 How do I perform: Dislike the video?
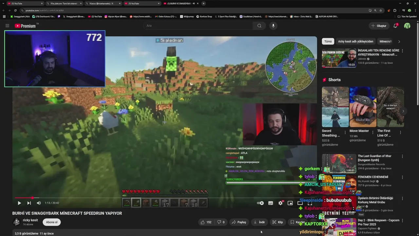[x=221, y=222]
